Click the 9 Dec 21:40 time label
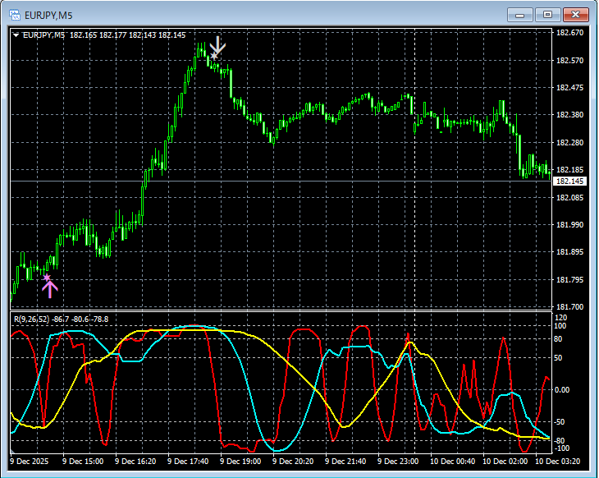This screenshot has width=599, height=478. 345,462
